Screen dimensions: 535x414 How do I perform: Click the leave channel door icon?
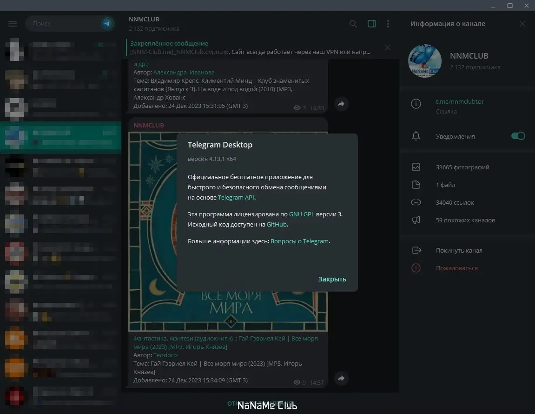(x=416, y=250)
